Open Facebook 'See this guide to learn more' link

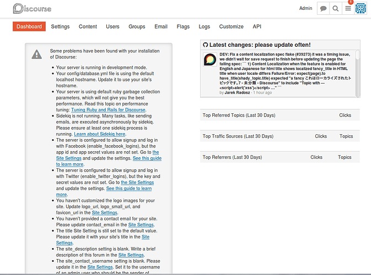[147, 158]
